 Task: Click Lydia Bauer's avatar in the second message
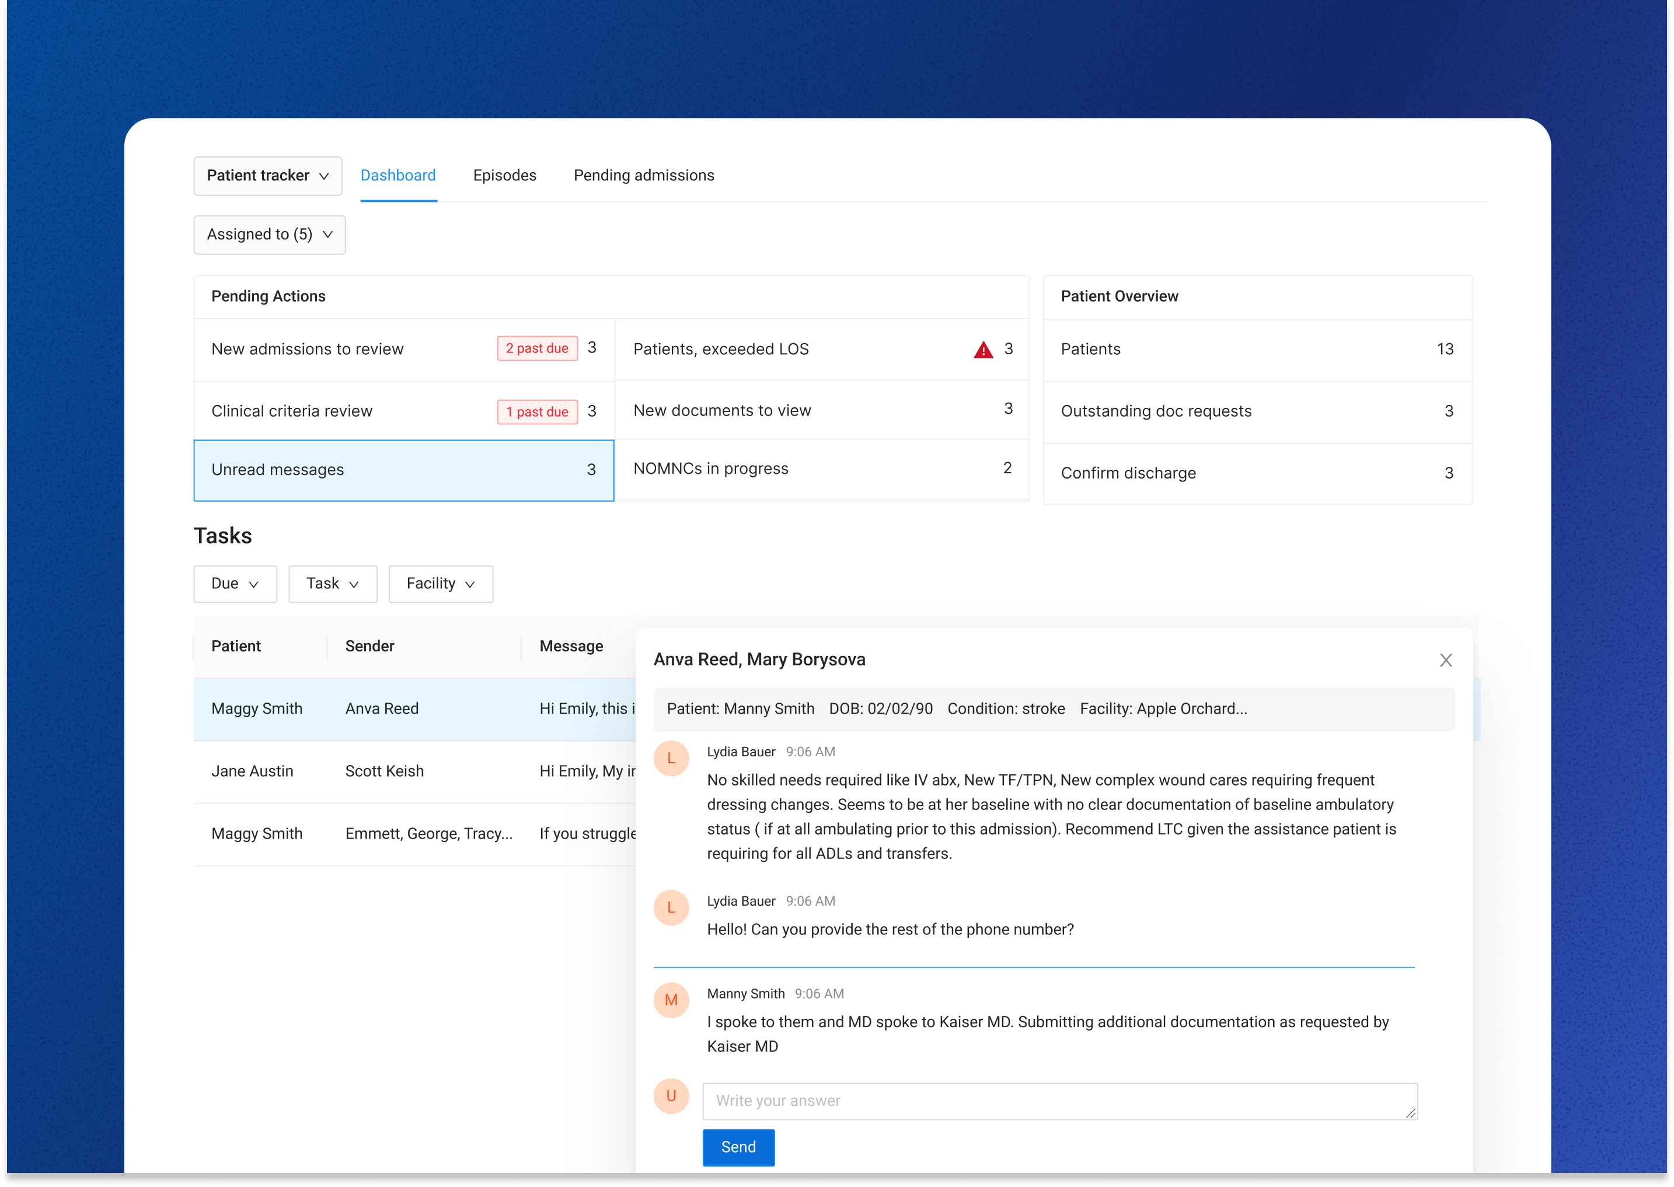(670, 907)
